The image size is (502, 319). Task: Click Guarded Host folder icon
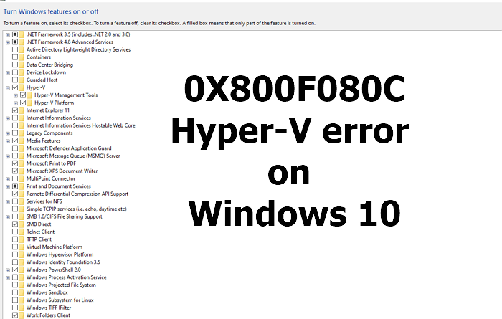click(22, 80)
